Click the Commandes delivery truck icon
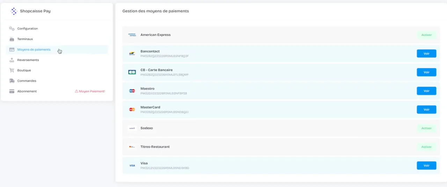The image size is (447, 187). [x=12, y=81]
